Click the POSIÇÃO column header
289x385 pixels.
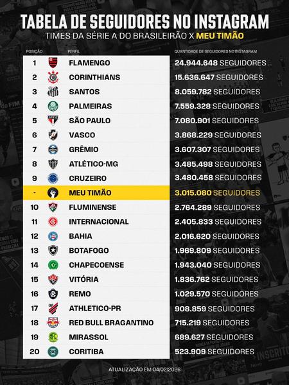coord(34,51)
